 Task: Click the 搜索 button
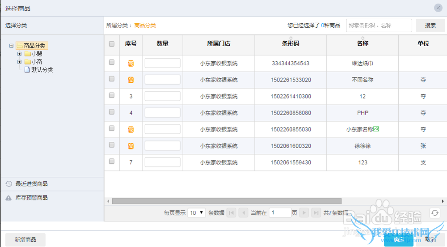(x=430, y=26)
